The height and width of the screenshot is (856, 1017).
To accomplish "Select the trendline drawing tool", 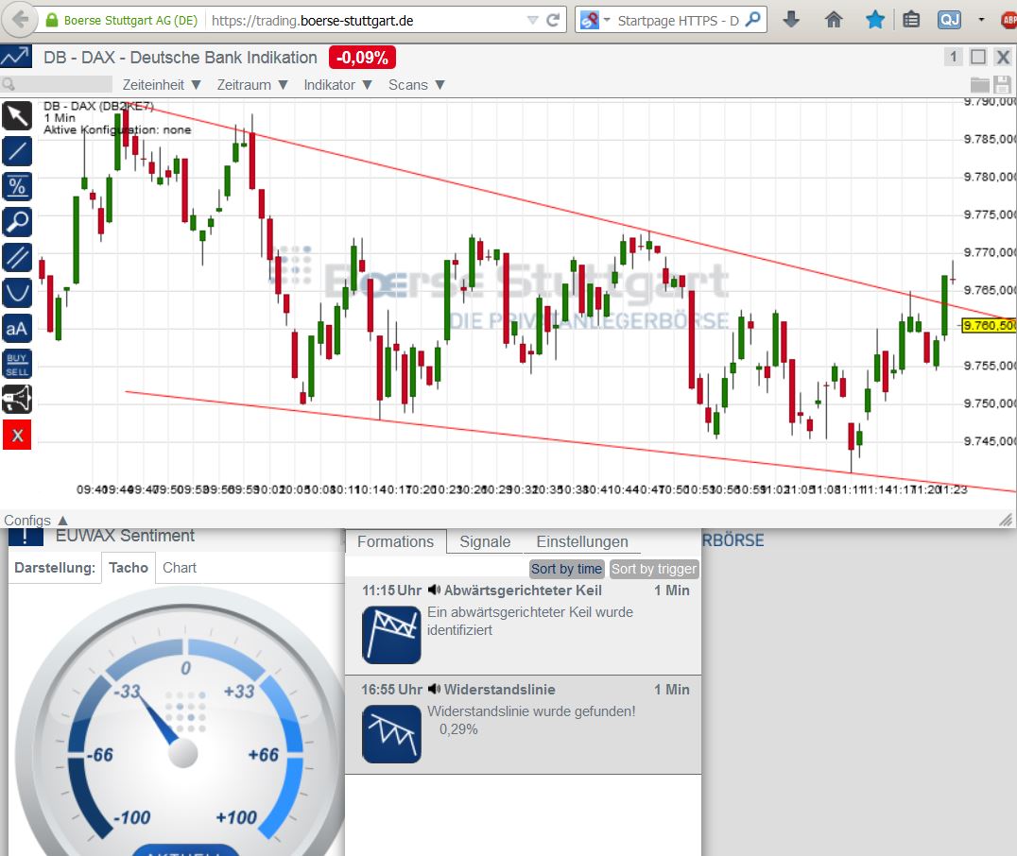I will 16,151.
